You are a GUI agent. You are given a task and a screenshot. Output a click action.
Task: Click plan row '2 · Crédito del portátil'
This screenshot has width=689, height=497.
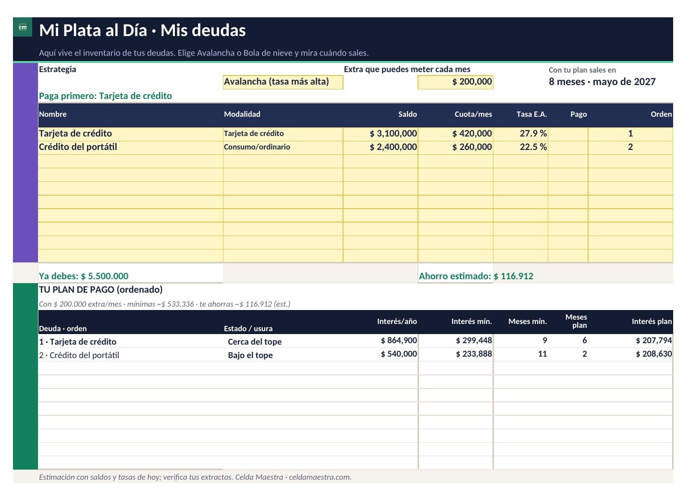coord(79,355)
